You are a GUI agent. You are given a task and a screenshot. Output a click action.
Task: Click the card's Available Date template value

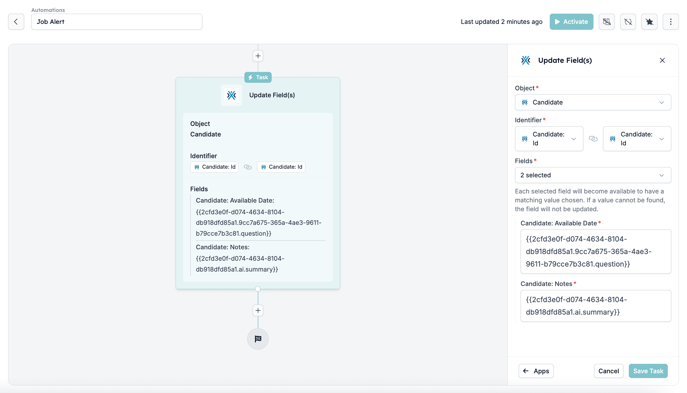[259, 223]
